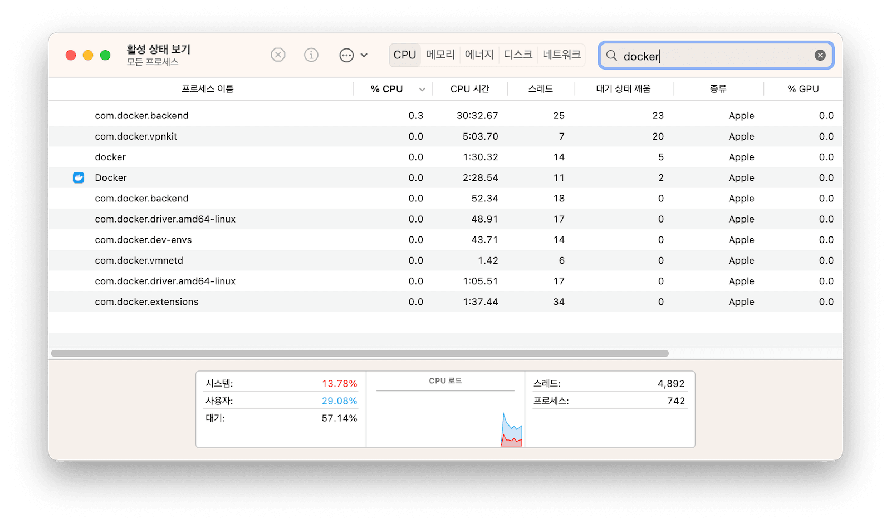Image resolution: width=891 pixels, height=524 pixels.
Task: Switch to the 디스크 tab
Action: (518, 55)
